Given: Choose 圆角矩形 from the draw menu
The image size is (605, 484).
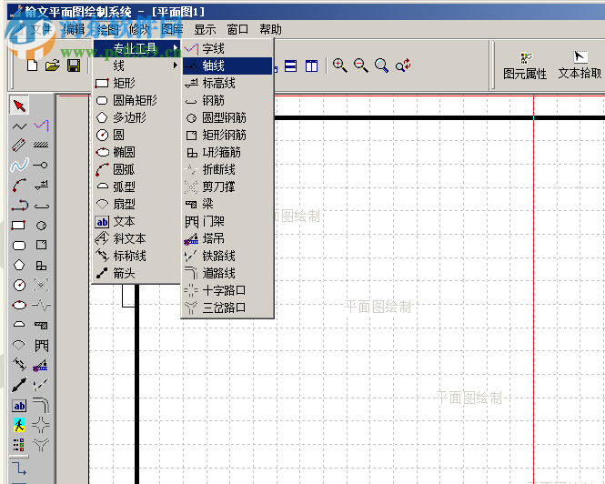Looking at the screenshot, I should click(137, 100).
